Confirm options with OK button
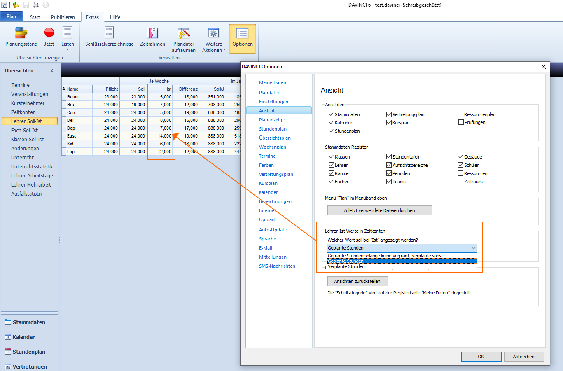 coord(481,357)
